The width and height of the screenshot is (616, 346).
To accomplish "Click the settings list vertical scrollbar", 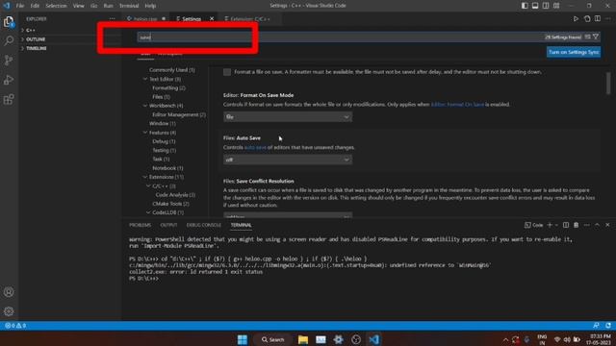I will 608,84.
